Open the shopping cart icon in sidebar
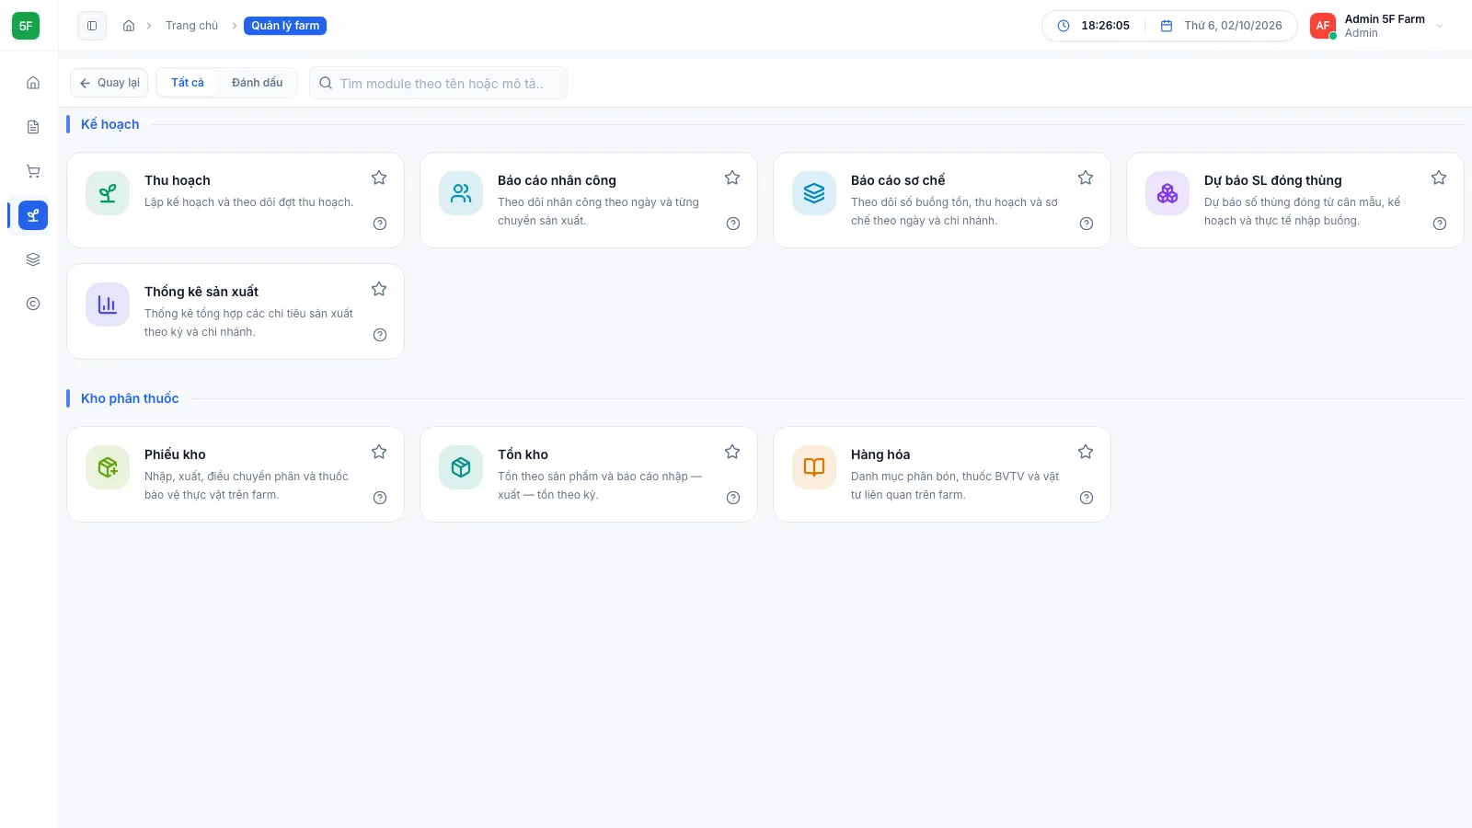The width and height of the screenshot is (1472, 828). [x=33, y=171]
